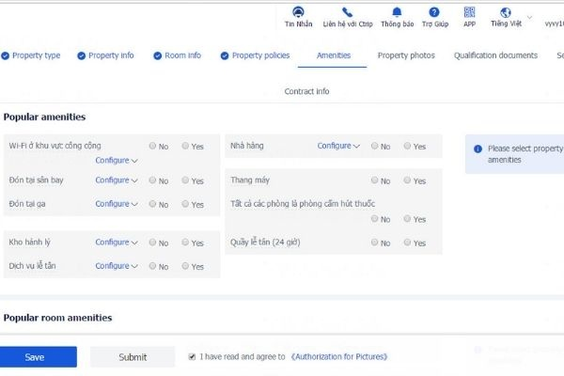Open the Authorization for Pictures link
Screen dimensions: 564x376
339,356
